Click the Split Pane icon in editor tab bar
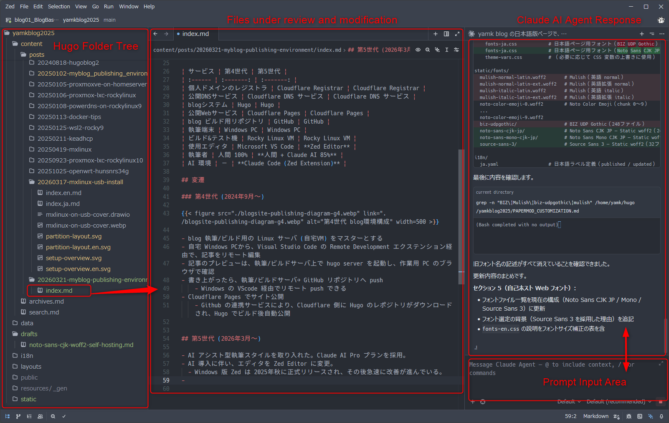 click(446, 34)
